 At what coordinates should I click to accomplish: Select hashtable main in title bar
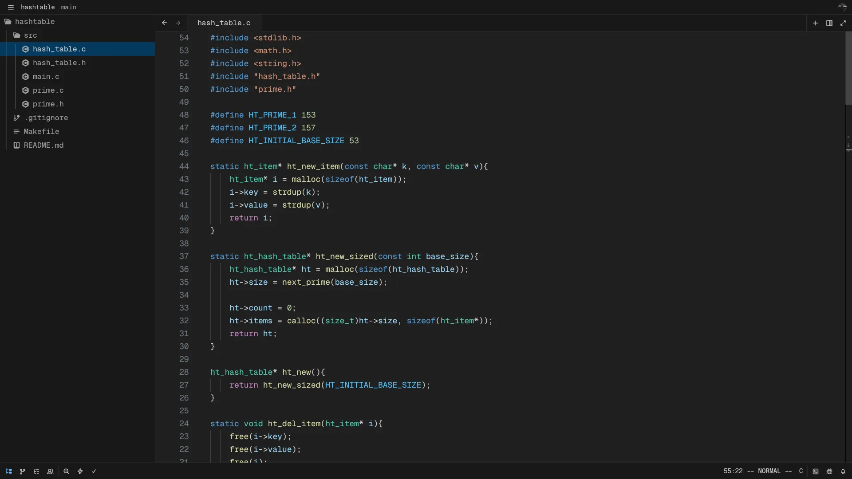pyautogui.click(x=48, y=7)
